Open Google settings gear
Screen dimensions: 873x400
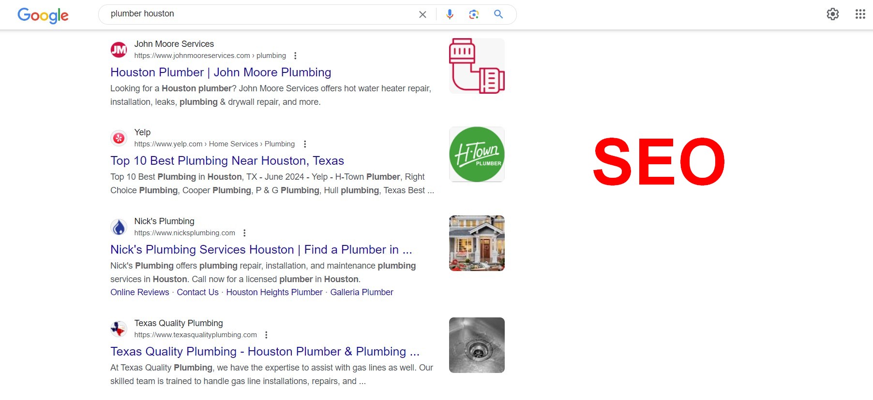click(832, 14)
